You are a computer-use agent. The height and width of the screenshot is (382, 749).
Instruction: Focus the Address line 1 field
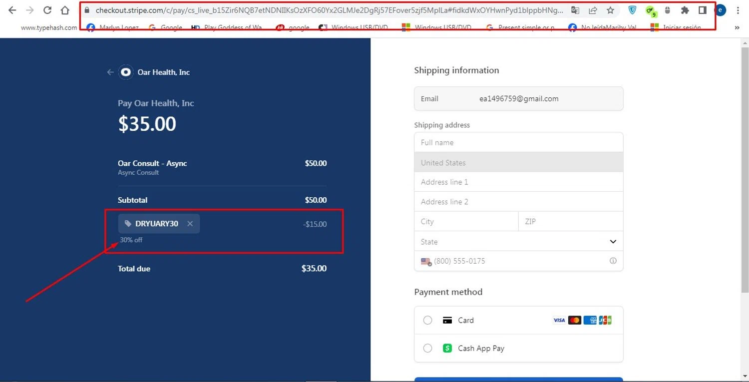(518, 182)
